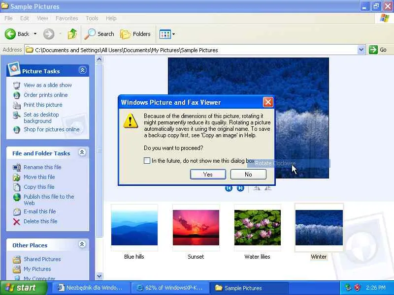The image size is (394, 295).
Task: Click View as a slide show
Action: (x=48, y=85)
